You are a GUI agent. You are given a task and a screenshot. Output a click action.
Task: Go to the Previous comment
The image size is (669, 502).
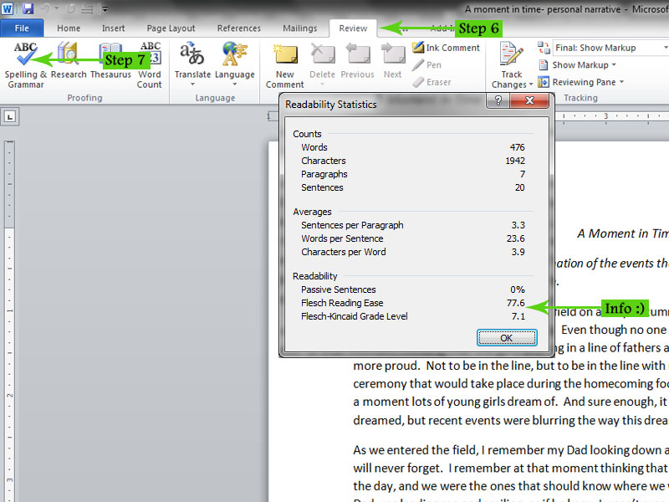pyautogui.click(x=358, y=61)
